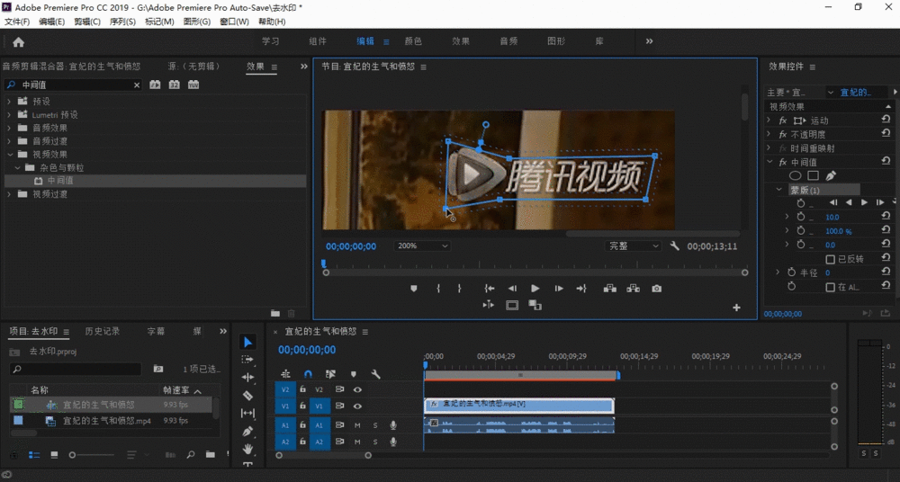This screenshot has height=482, width=900.
Task: Create 4-point polygon mask in 中间值
Action: pos(813,175)
